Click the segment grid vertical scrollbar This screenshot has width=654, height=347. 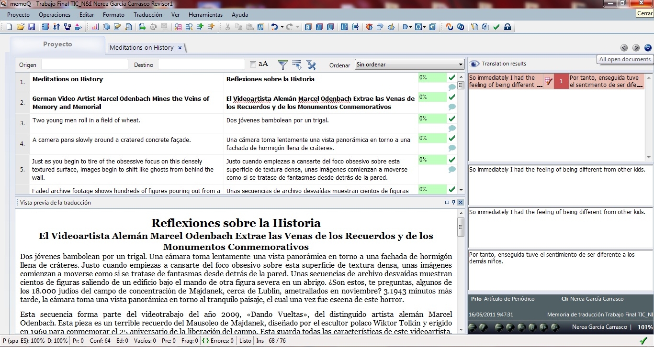[461, 133]
